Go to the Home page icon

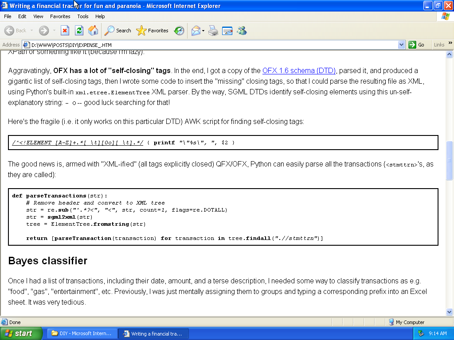coord(93,31)
